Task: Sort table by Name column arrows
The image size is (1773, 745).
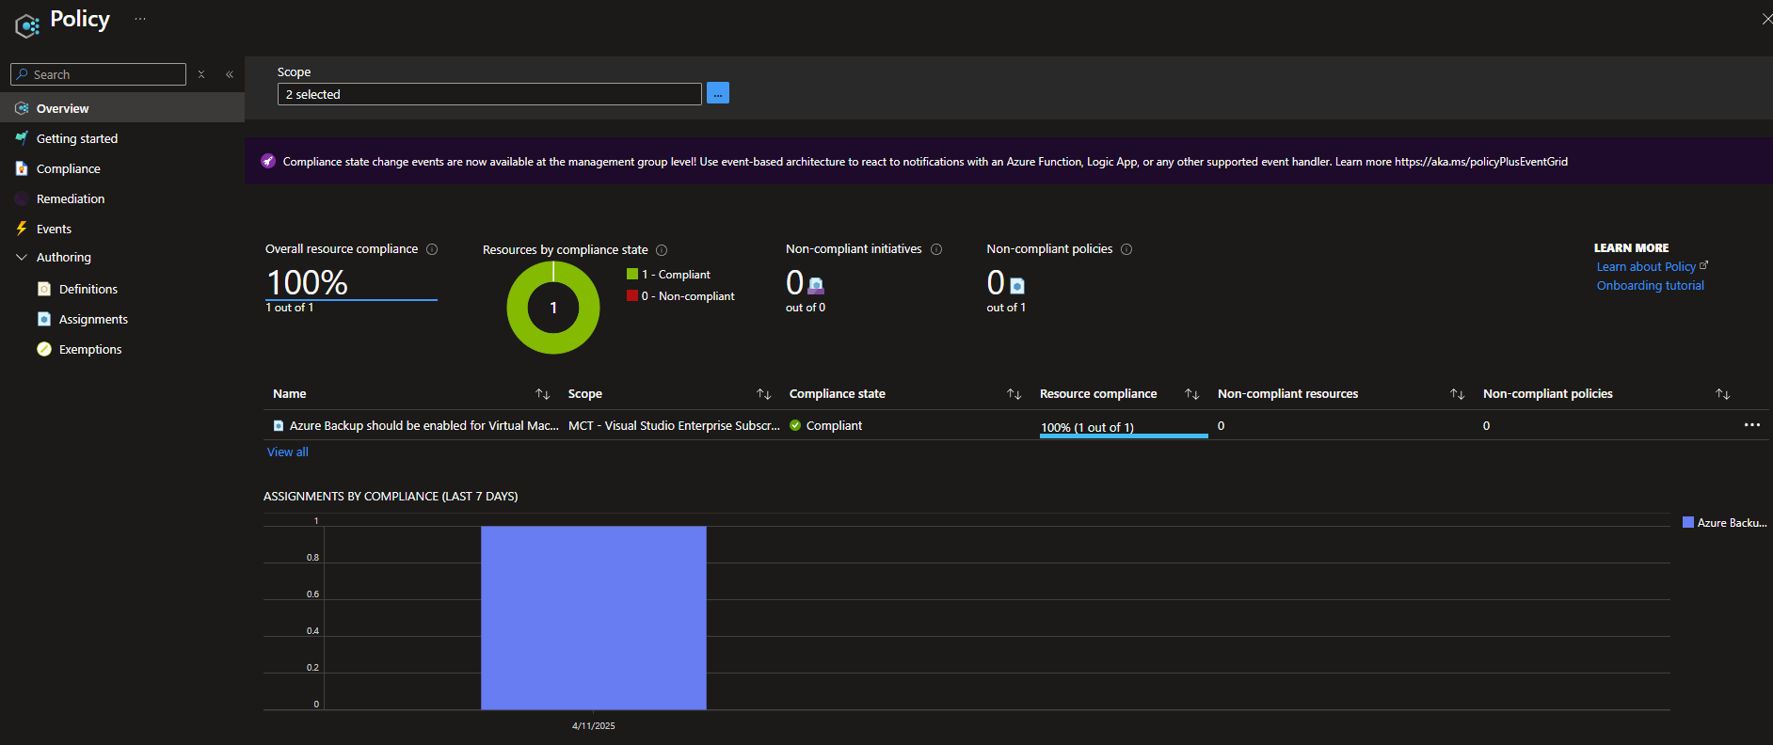Action: tap(543, 394)
